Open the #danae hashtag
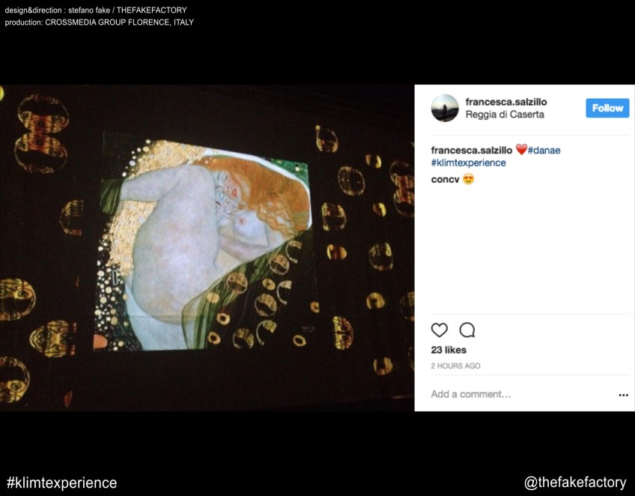The image size is (635, 496). pos(544,150)
